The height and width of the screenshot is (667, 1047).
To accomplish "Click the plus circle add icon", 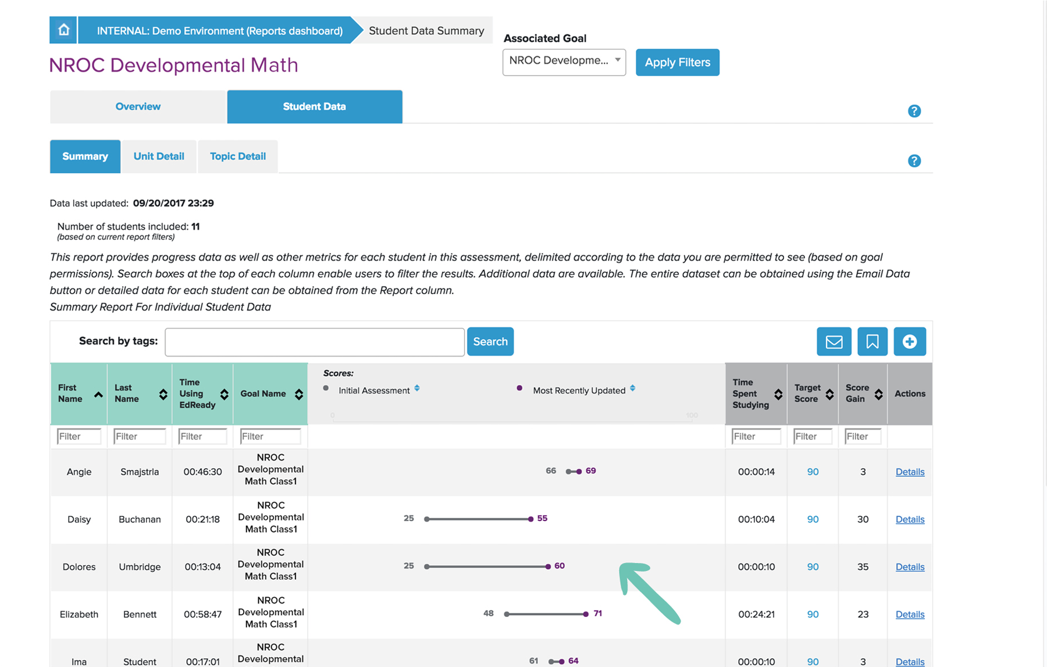I will click(x=909, y=341).
